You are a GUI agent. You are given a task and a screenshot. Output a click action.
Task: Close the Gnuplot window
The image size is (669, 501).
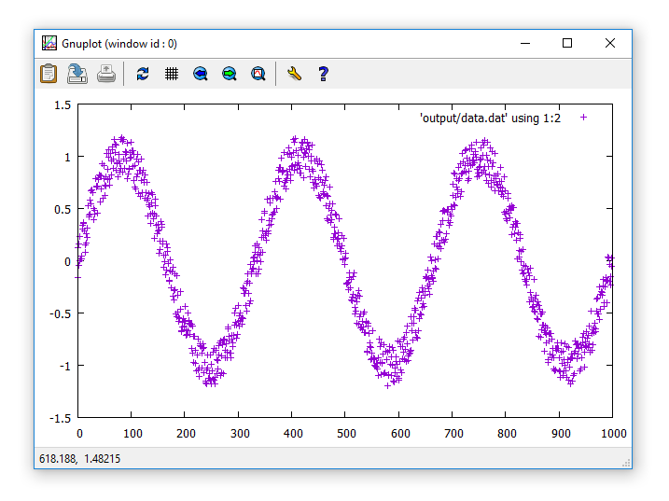(x=610, y=43)
